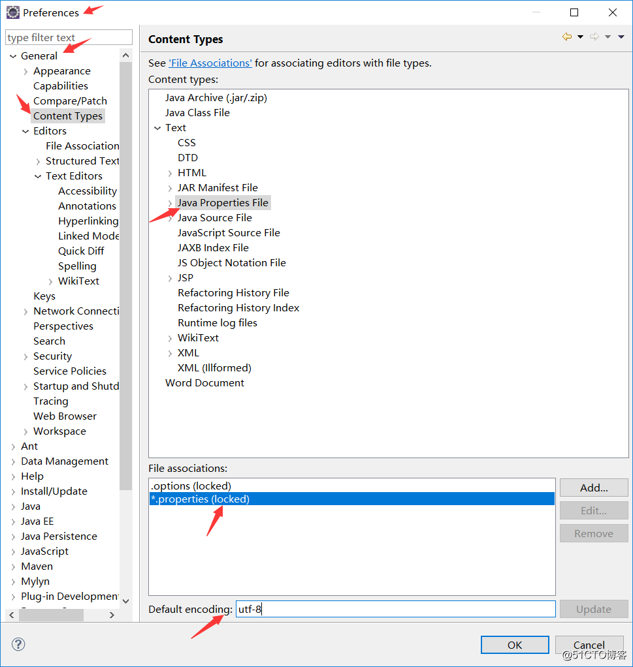Click into the Default encoding field

(x=395, y=609)
